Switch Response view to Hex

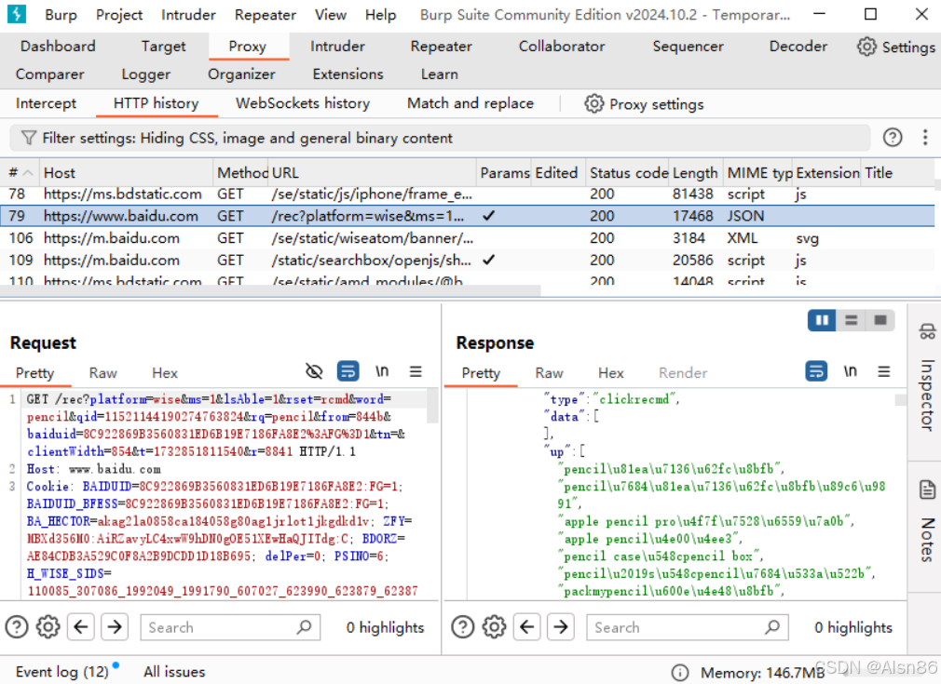point(611,373)
